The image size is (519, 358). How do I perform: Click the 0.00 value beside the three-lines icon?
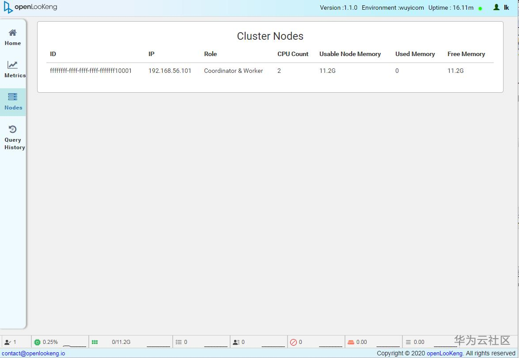pyautogui.click(x=419, y=342)
